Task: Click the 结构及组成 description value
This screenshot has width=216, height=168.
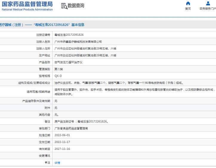Action: point(119,83)
